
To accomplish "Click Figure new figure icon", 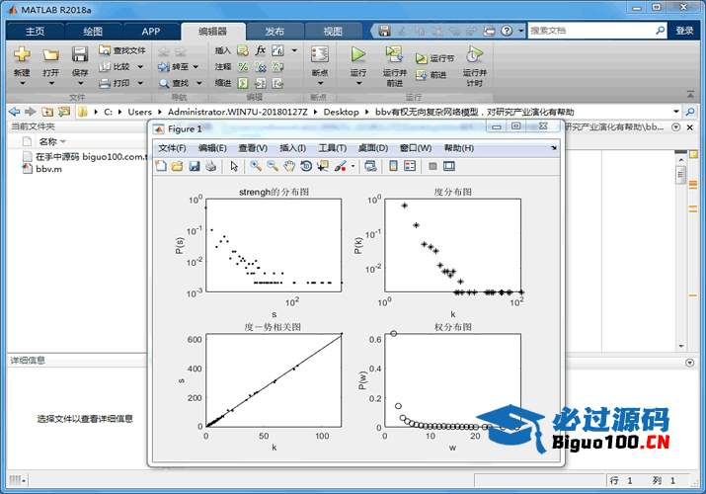I will coord(161,166).
